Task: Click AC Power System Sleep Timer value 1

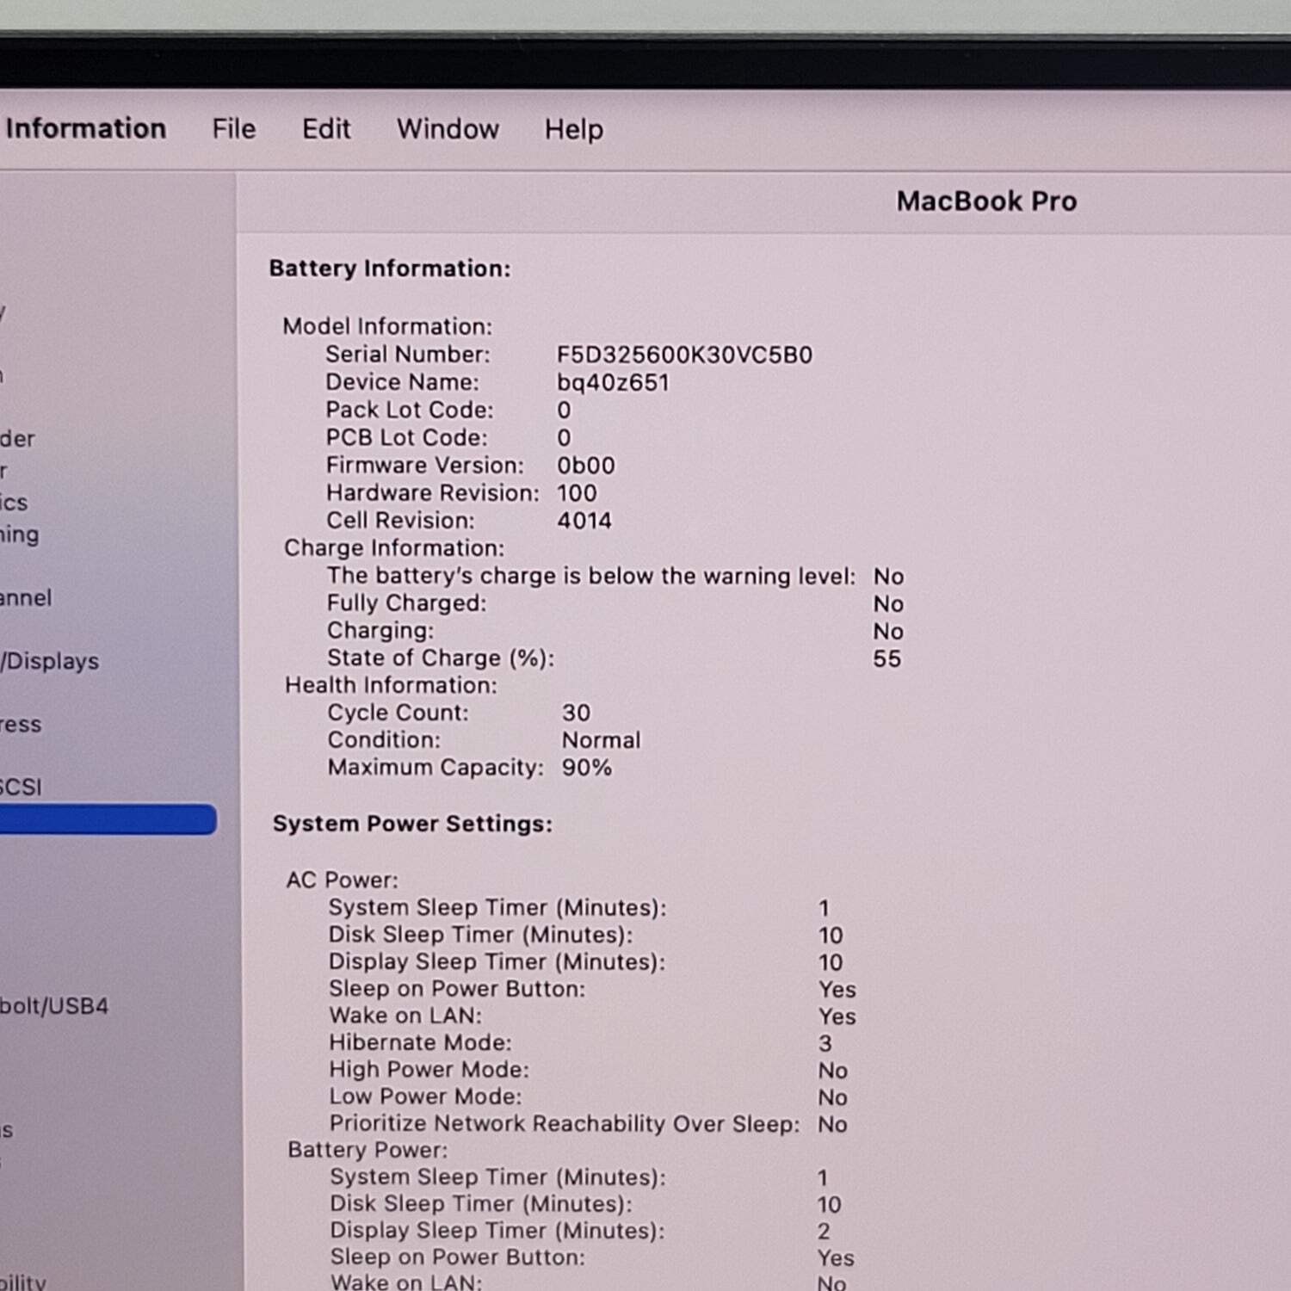Action: click(824, 908)
